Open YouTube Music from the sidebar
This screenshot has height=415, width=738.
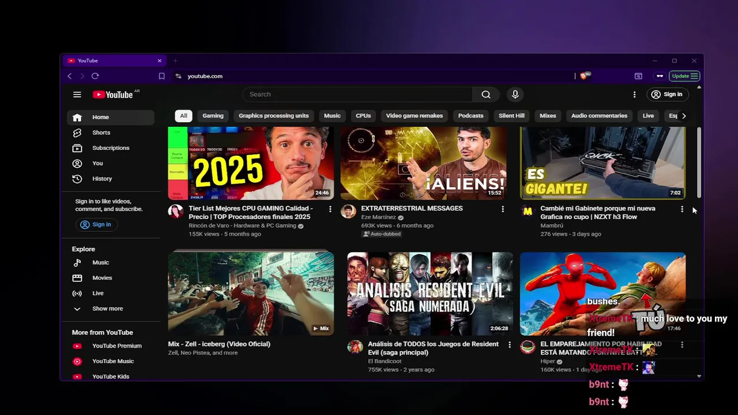[x=111, y=361]
